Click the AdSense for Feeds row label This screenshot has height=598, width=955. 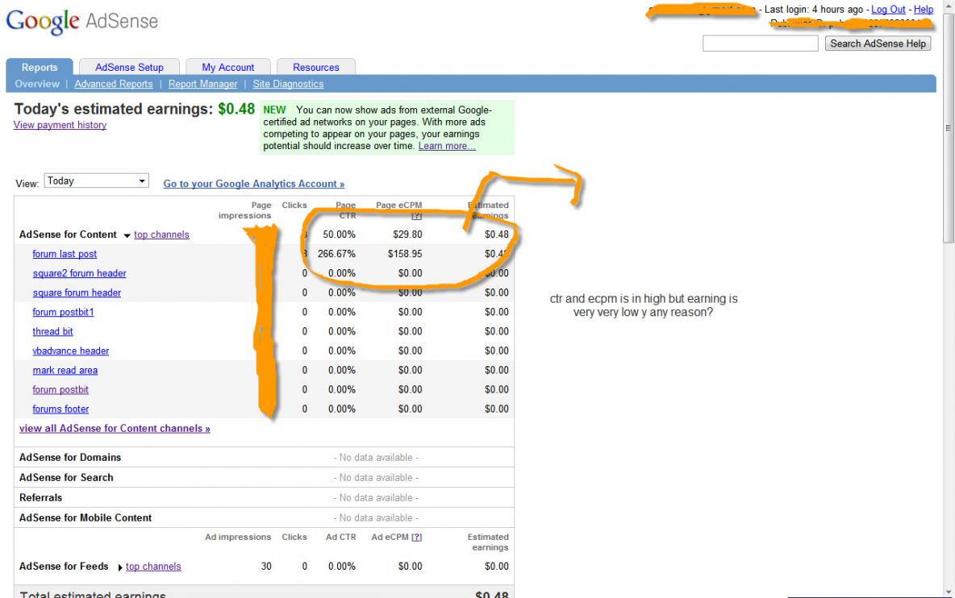click(x=64, y=567)
